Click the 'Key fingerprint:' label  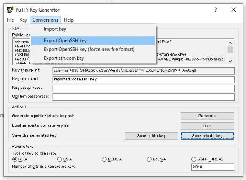(26, 70)
